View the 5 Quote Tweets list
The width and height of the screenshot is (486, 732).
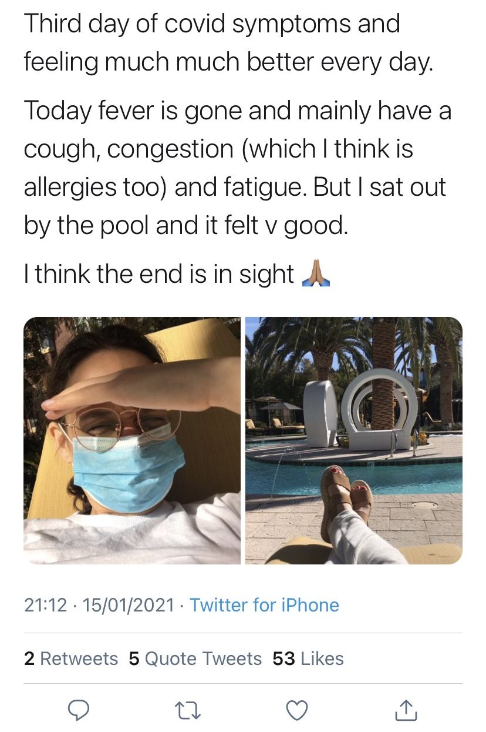[x=195, y=659]
